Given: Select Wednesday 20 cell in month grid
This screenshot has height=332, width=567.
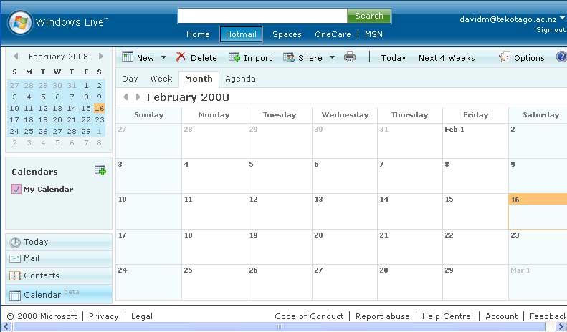Looking at the screenshot, I should (345, 246).
